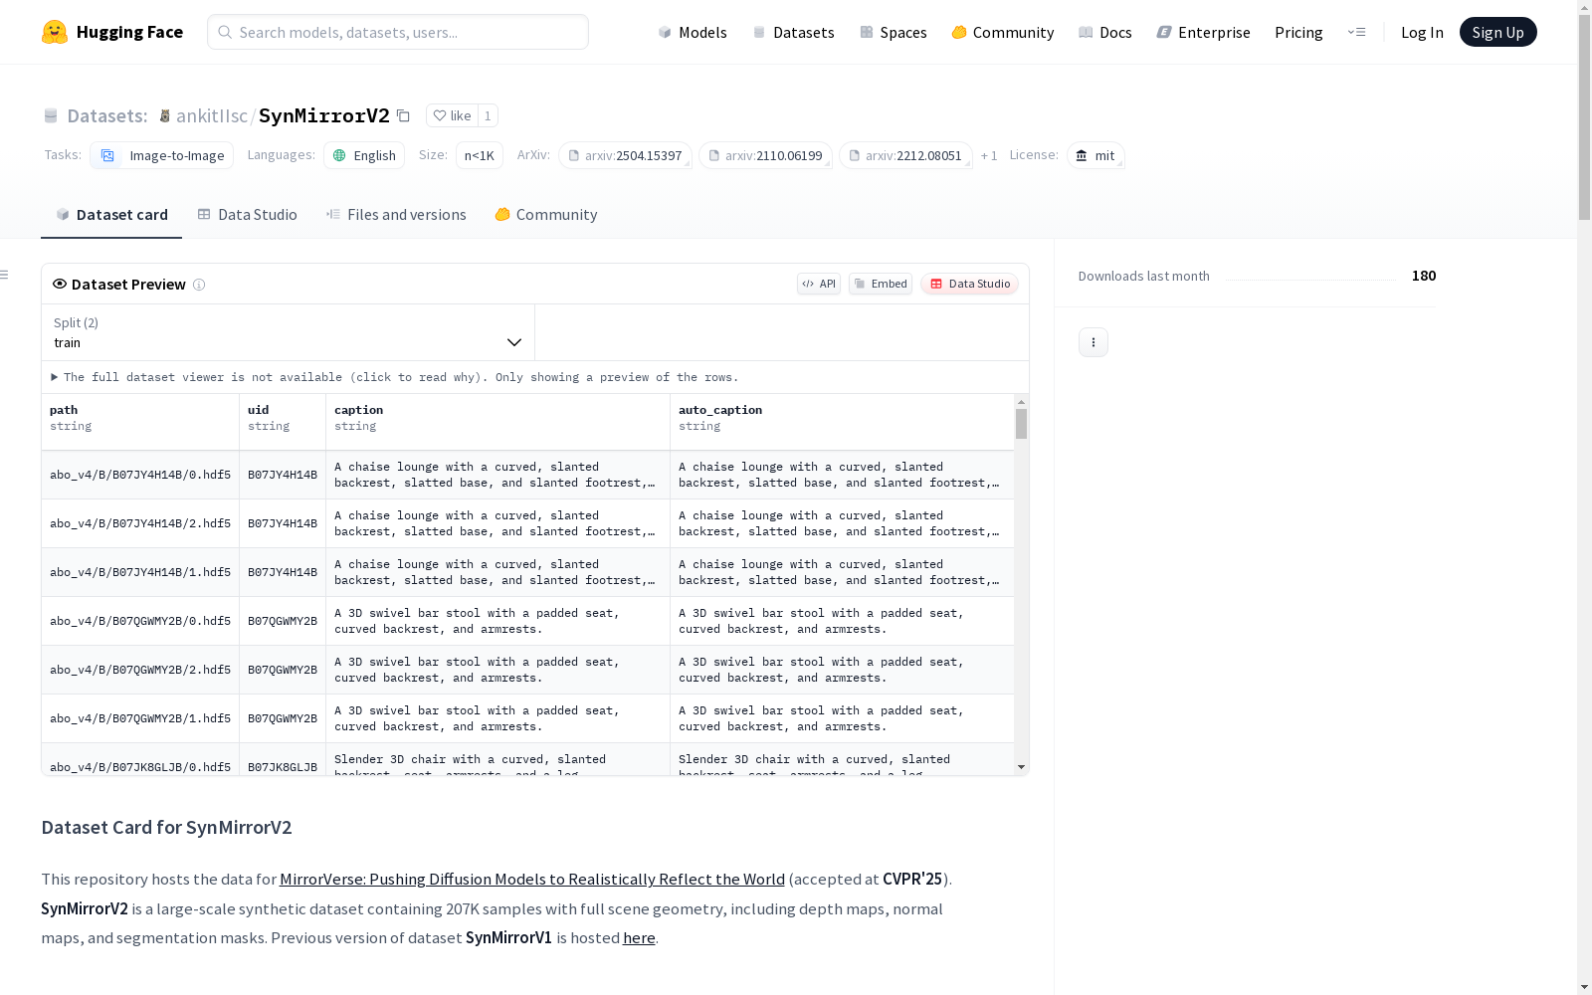
Task: Copy dataset name with copy icon
Action: 403,115
